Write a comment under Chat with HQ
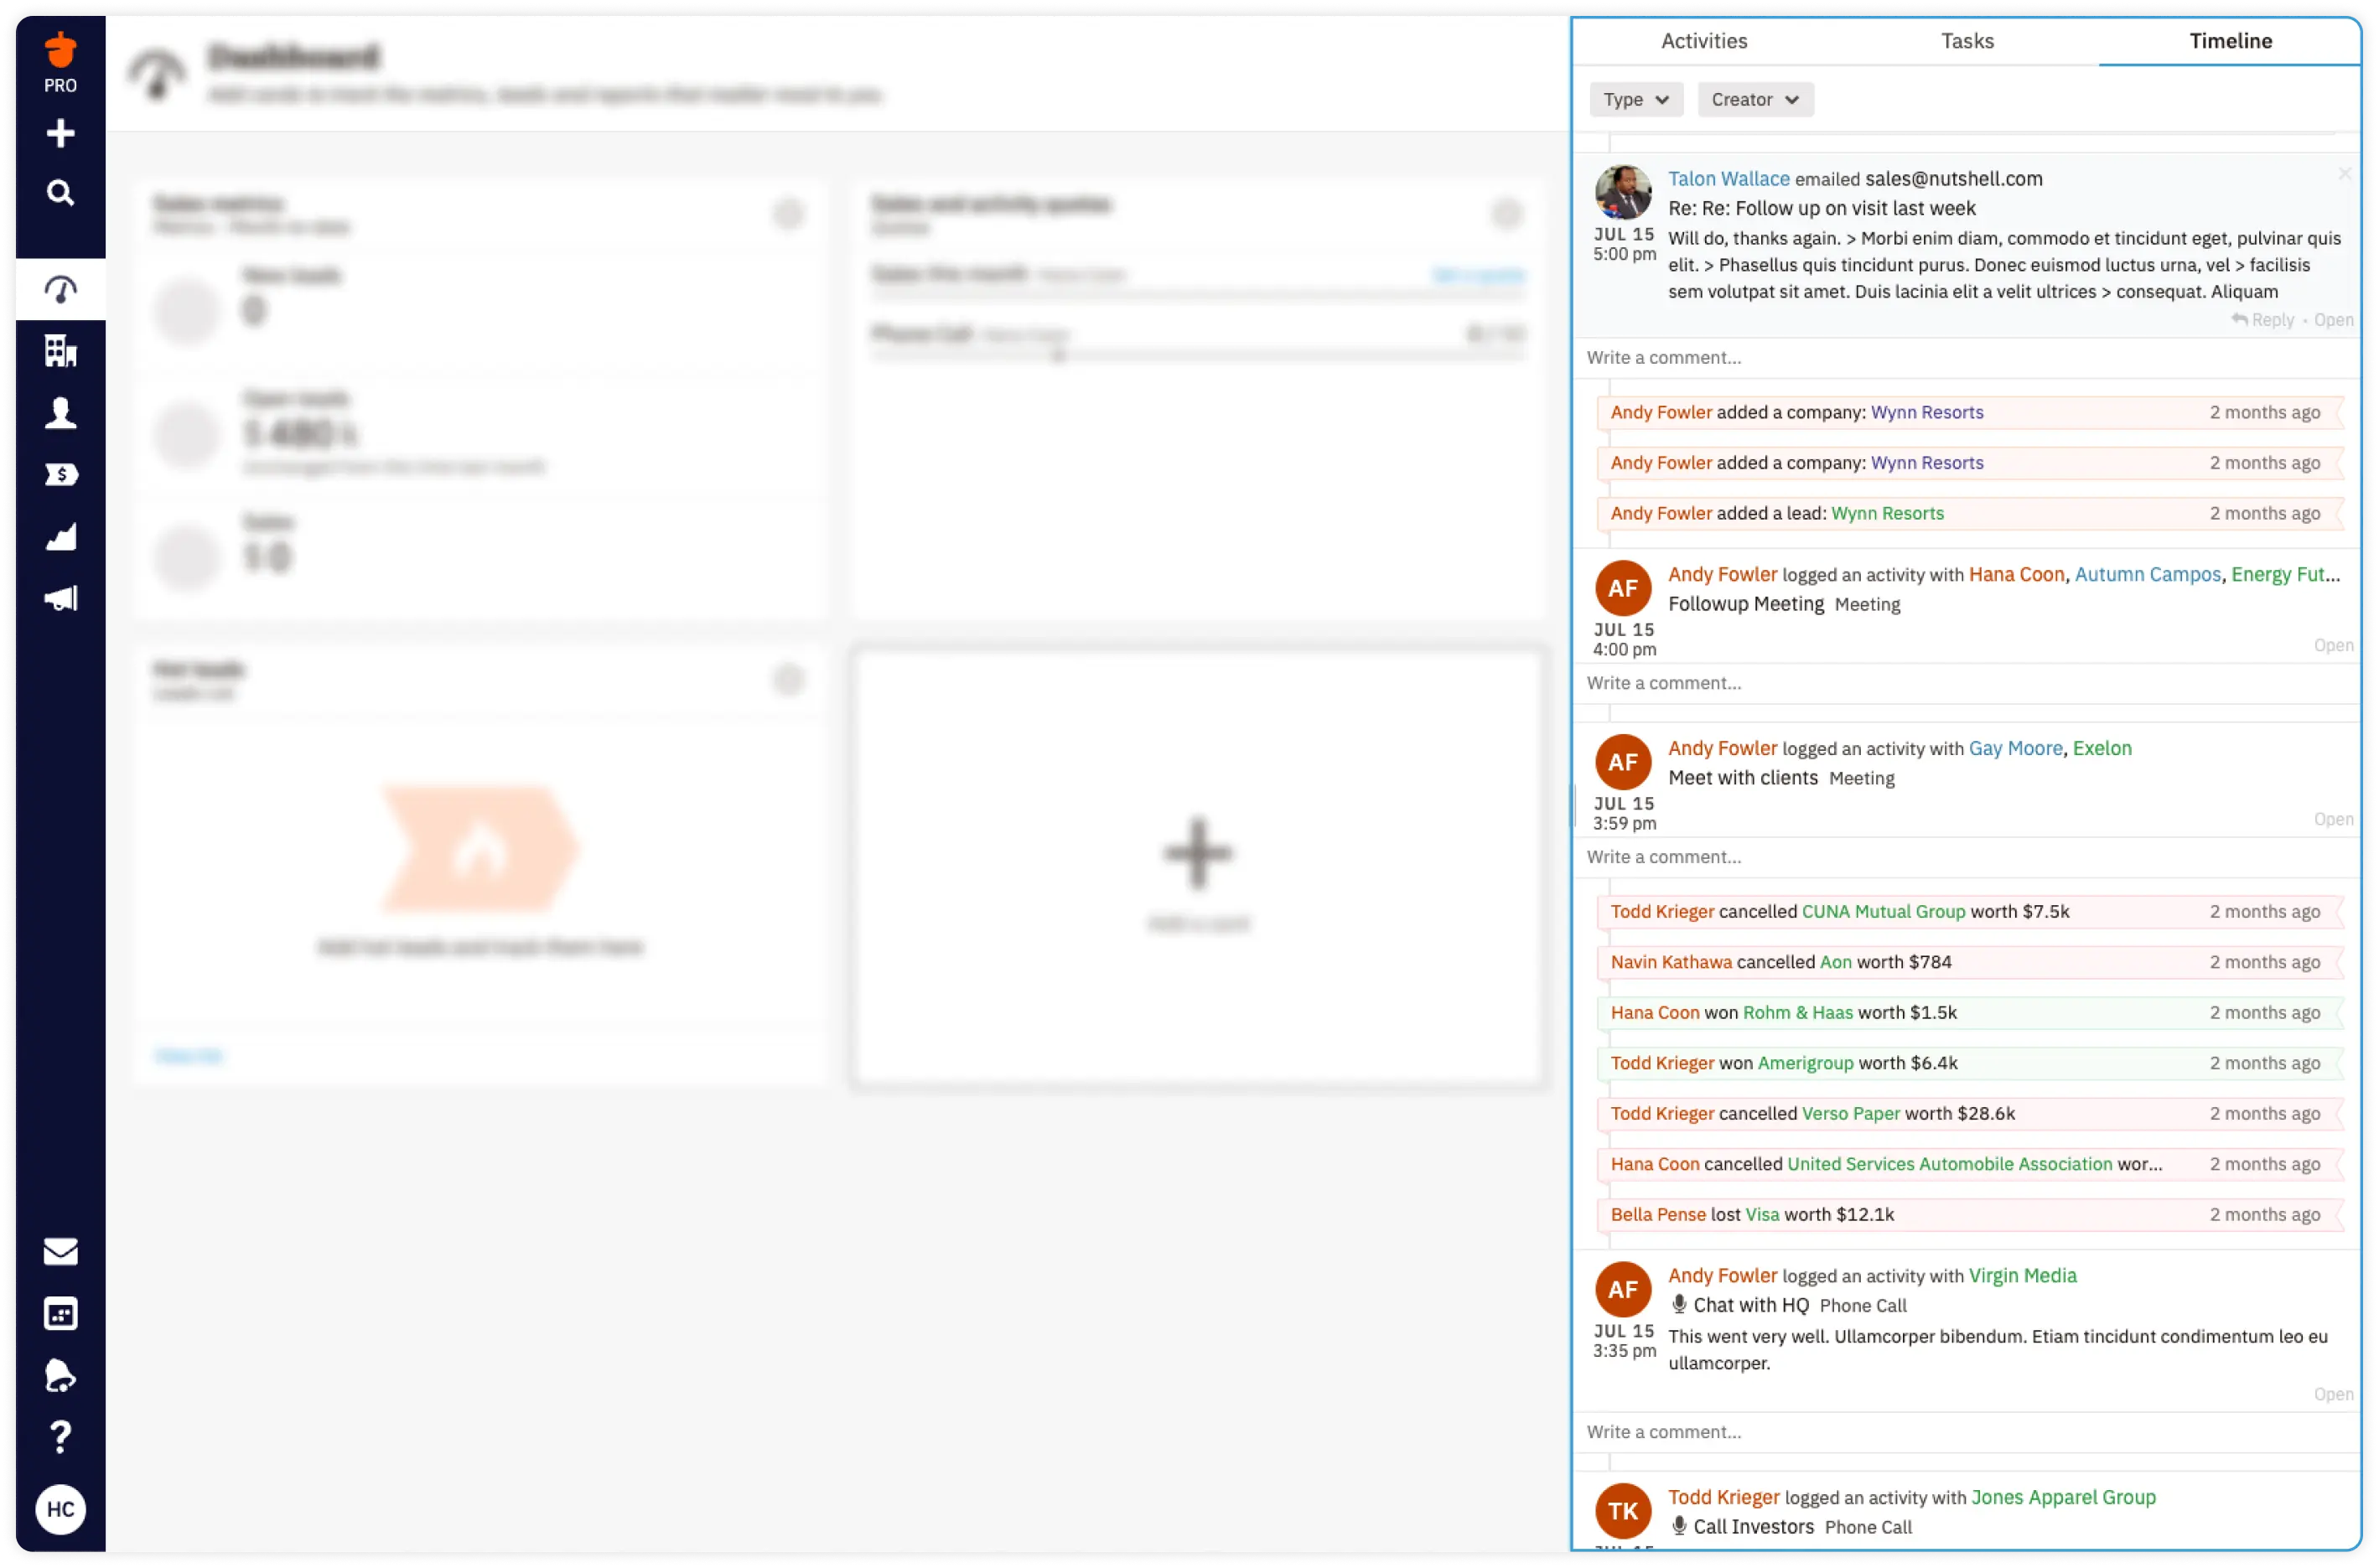This screenshot has width=2379, height=1568. [x=1966, y=1433]
